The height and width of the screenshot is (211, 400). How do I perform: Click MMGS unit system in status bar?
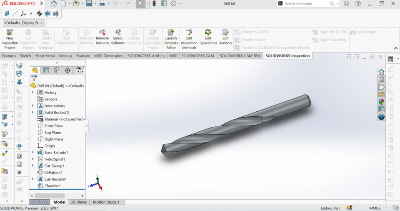[x=375, y=208]
